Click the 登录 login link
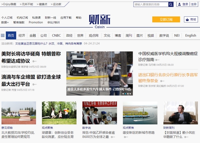 (x=185, y=4)
